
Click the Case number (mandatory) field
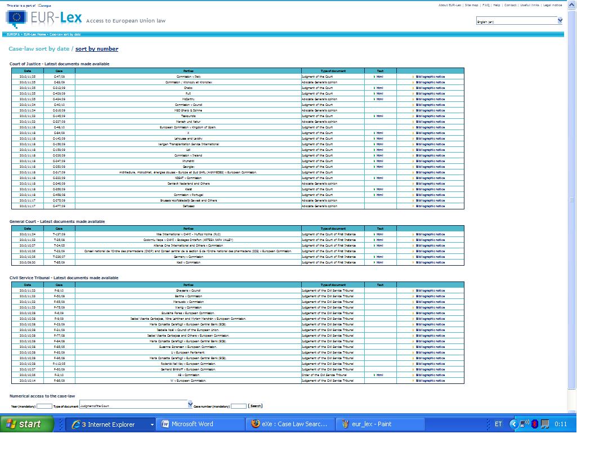(239, 406)
